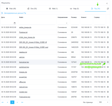Collapse the results panel with the chevron
This screenshot has height=106, width=112.
[107, 3]
